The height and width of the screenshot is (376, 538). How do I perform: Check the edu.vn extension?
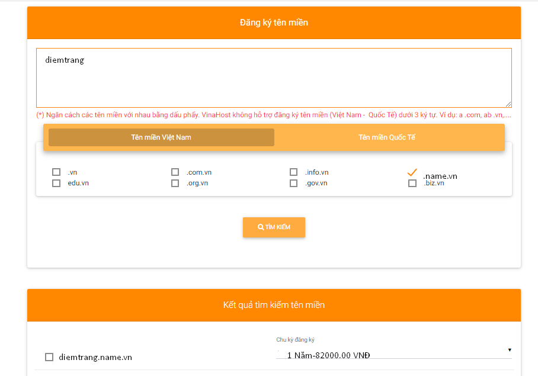click(x=56, y=183)
